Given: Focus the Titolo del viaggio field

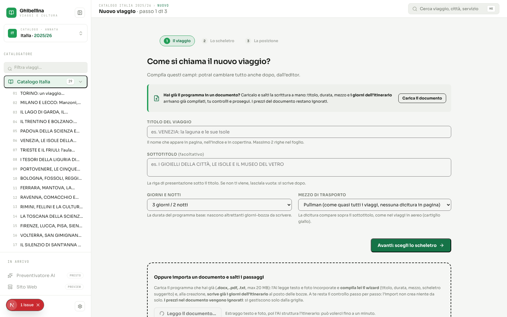Looking at the screenshot, I should 299,132.
